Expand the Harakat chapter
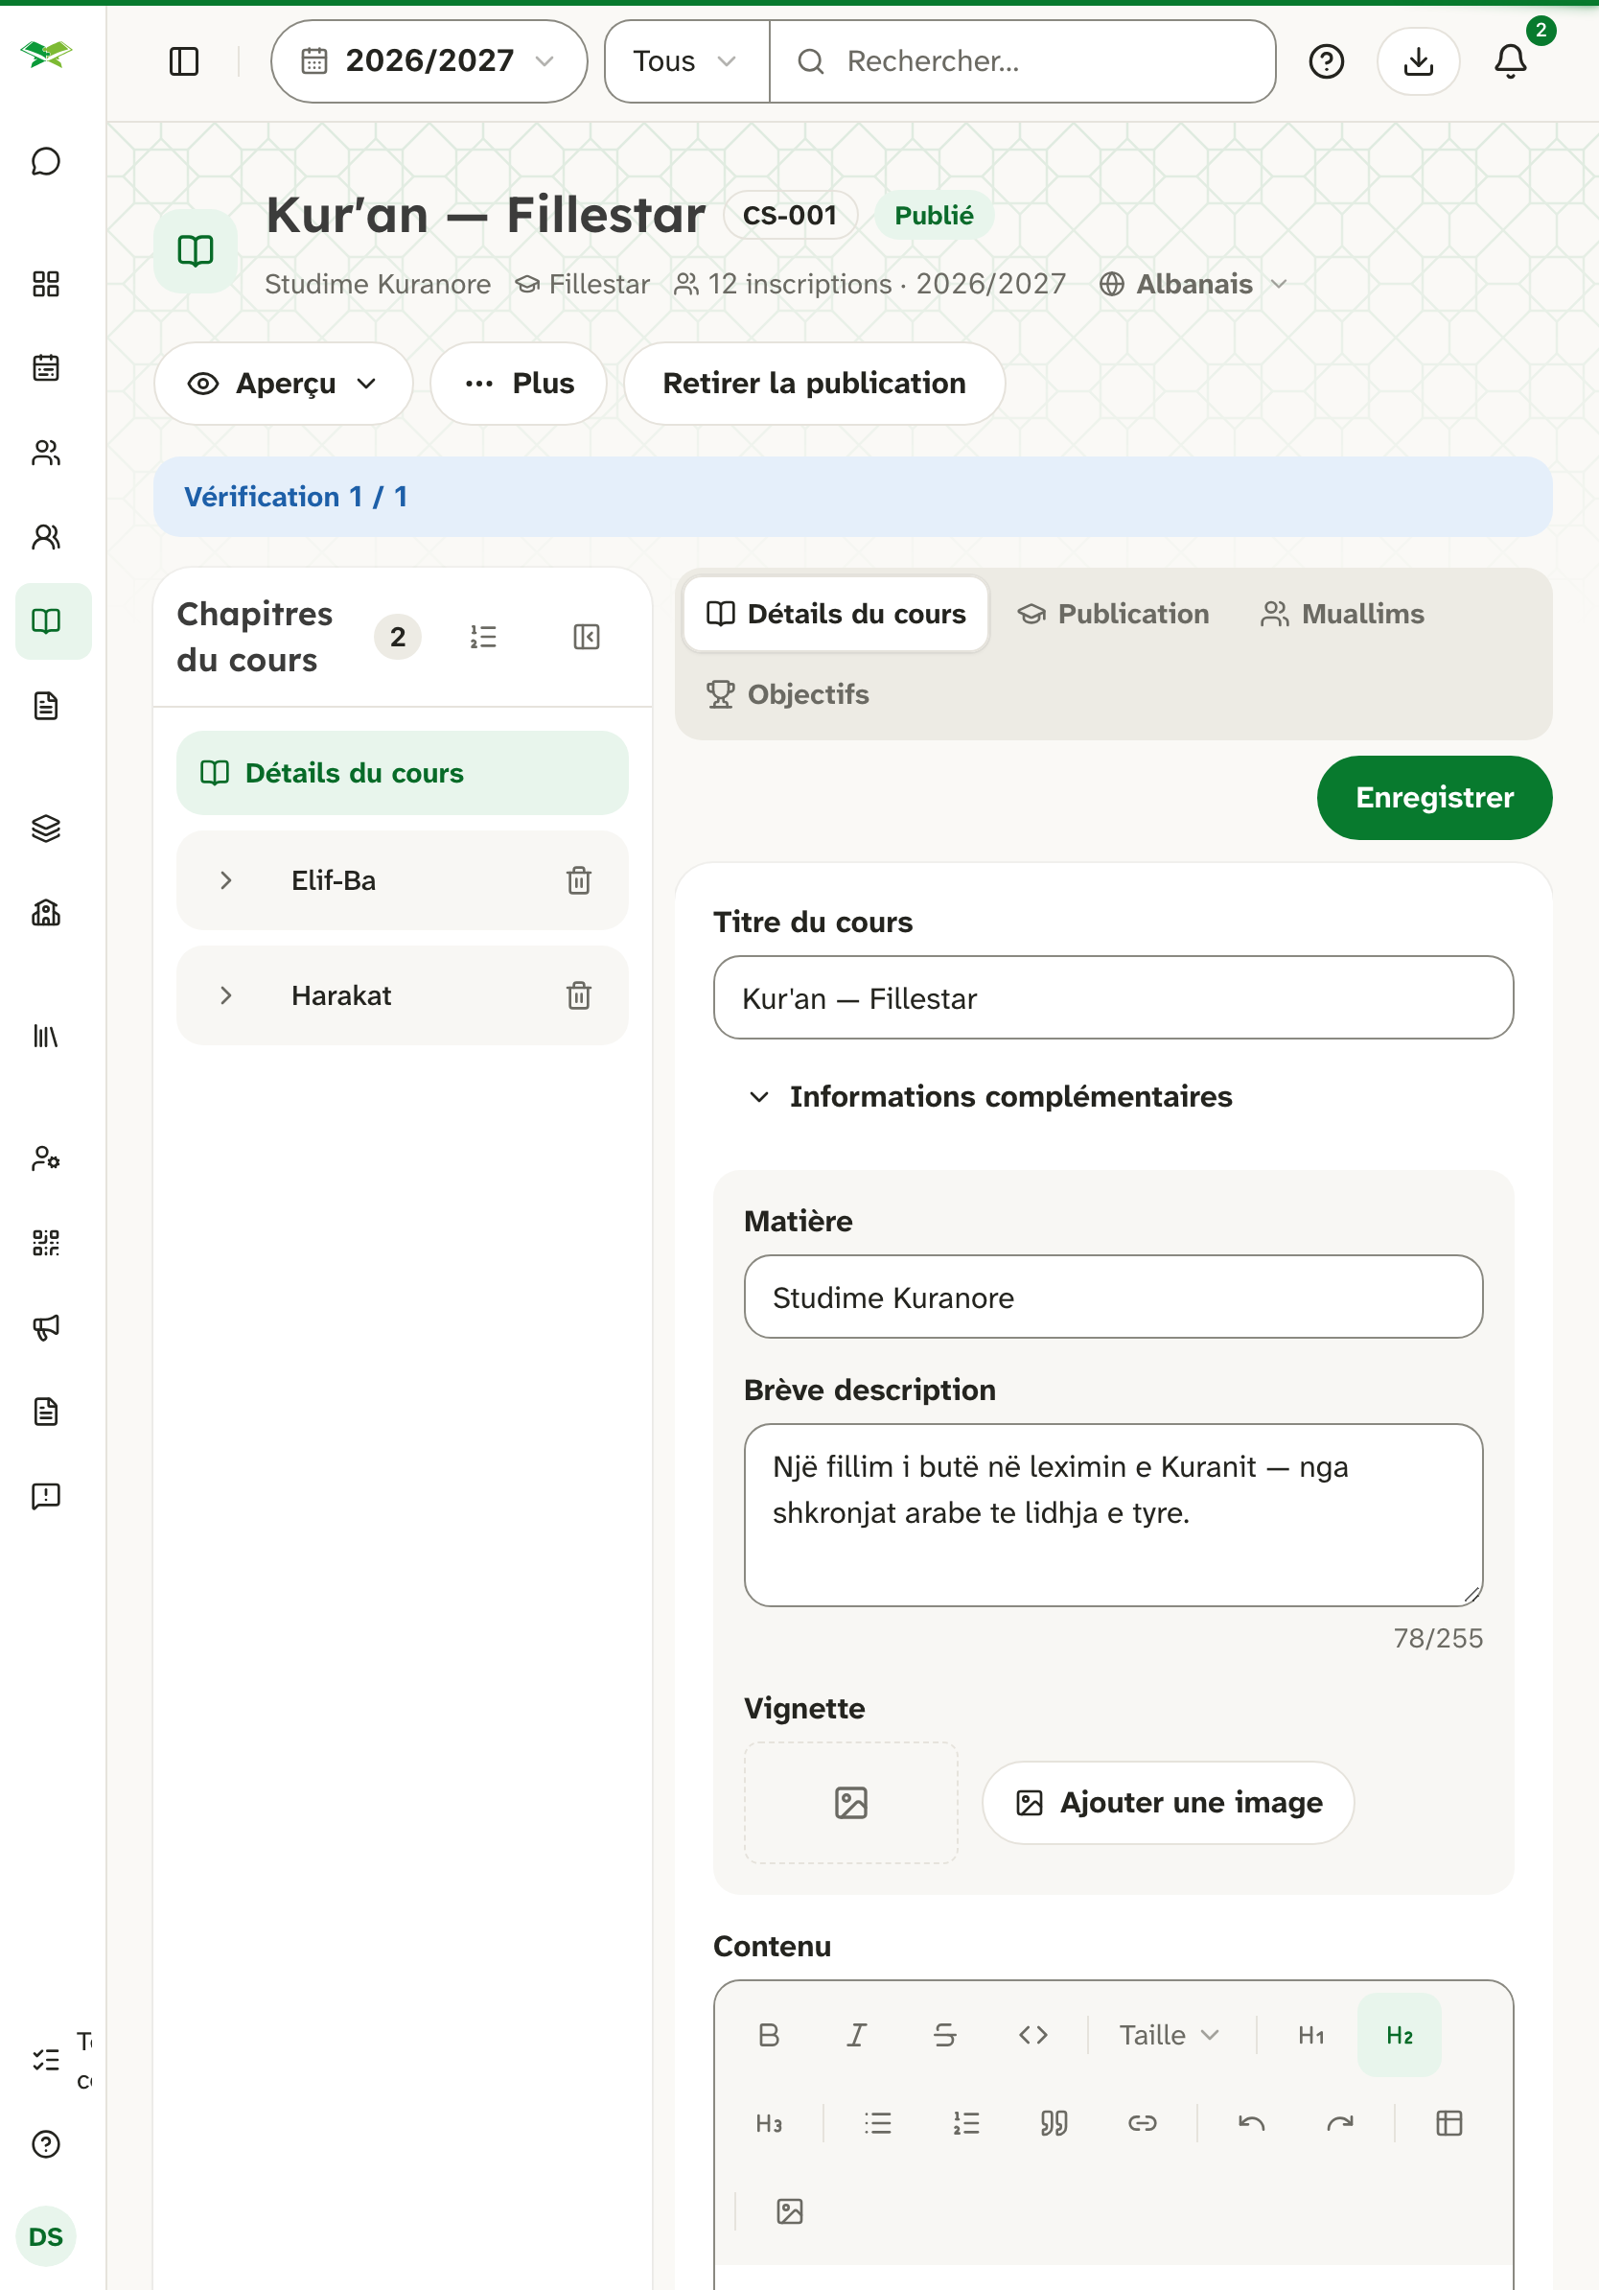The width and height of the screenshot is (1599, 2290). coord(226,995)
